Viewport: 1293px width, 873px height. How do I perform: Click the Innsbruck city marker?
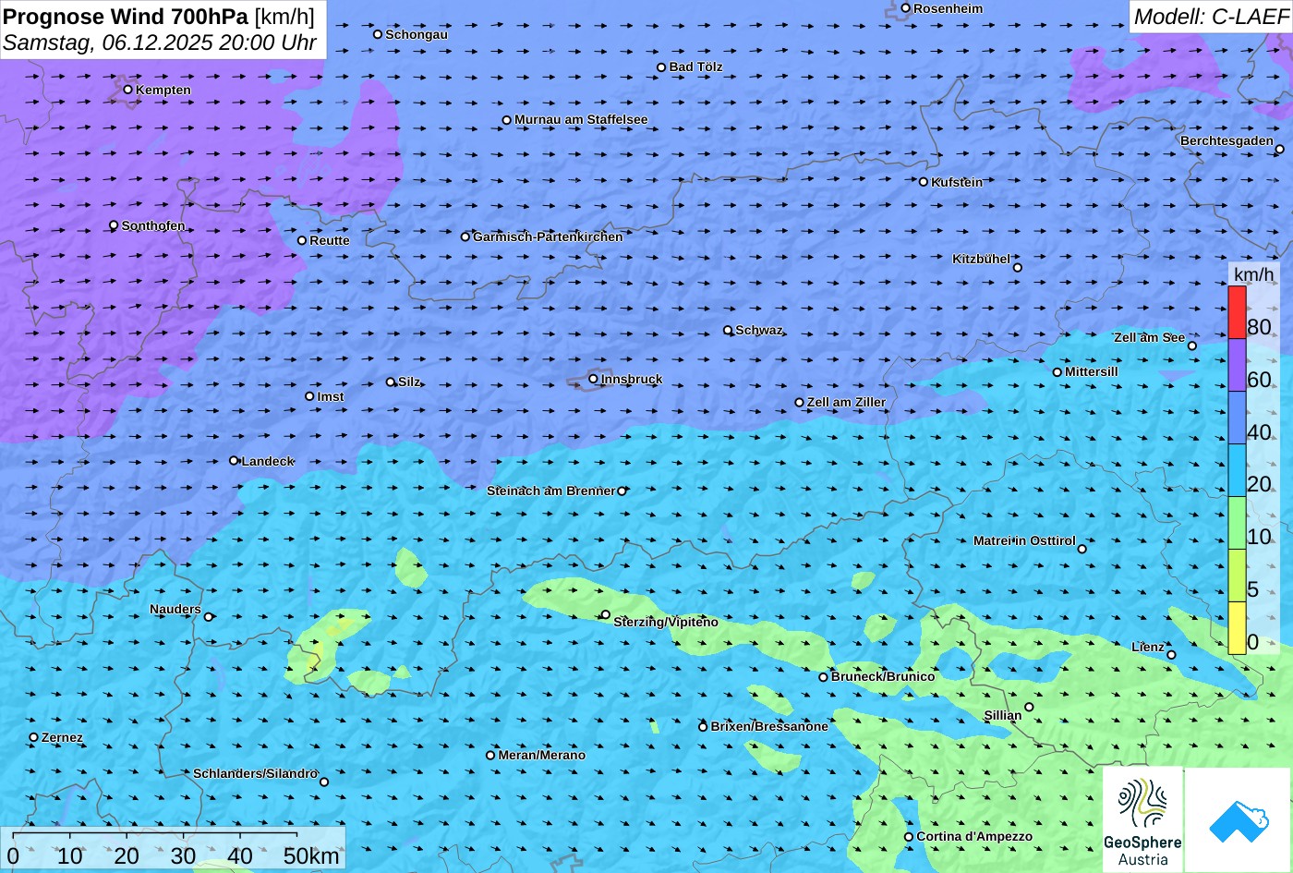click(x=593, y=378)
